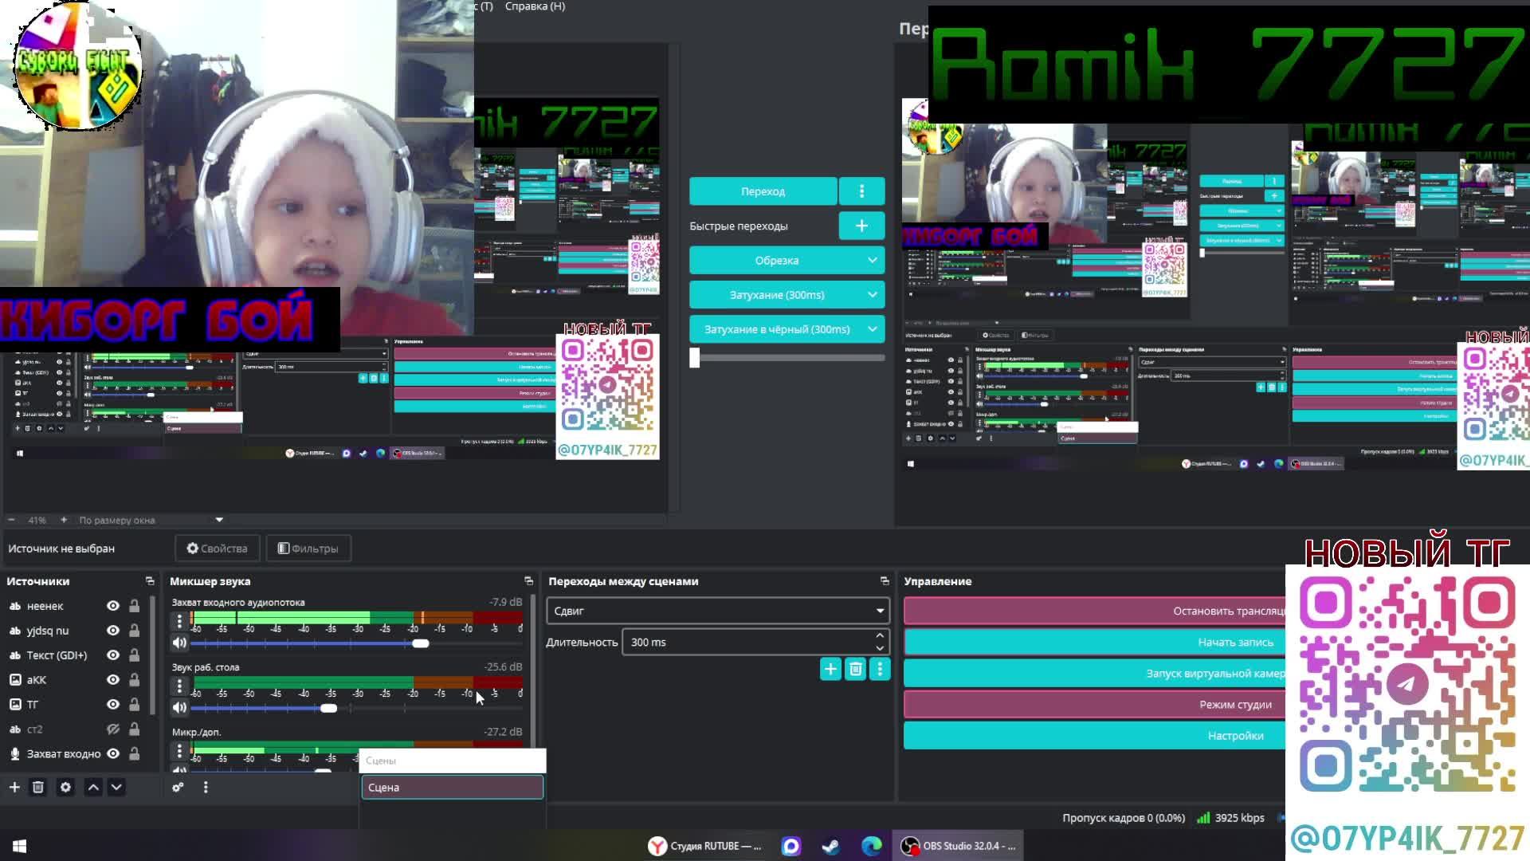
Task: Mute Захват входного аудиопотока speaker icon
Action: click(179, 643)
